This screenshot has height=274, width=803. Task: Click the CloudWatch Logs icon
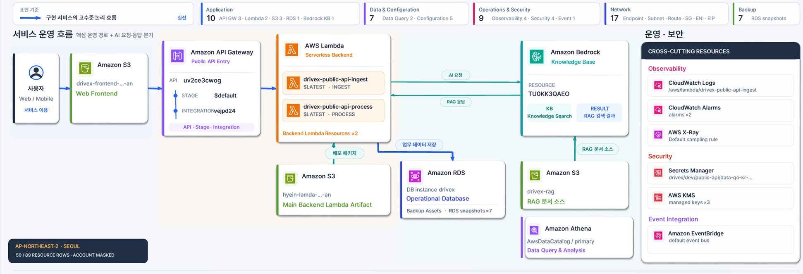(658, 86)
